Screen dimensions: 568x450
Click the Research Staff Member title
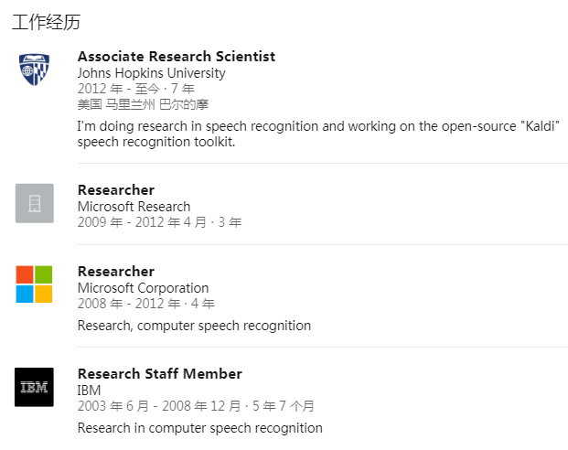159,374
